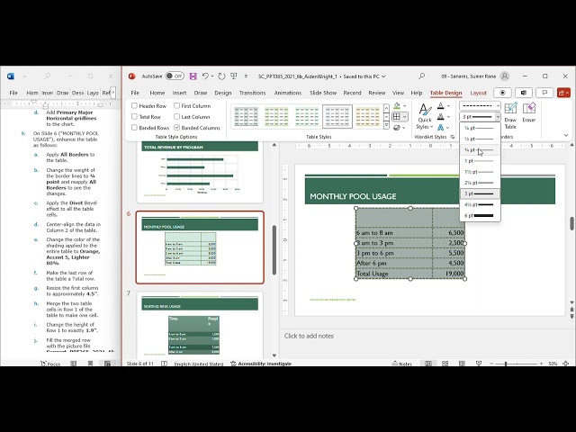Enable the Last Column checkbox

point(176,117)
